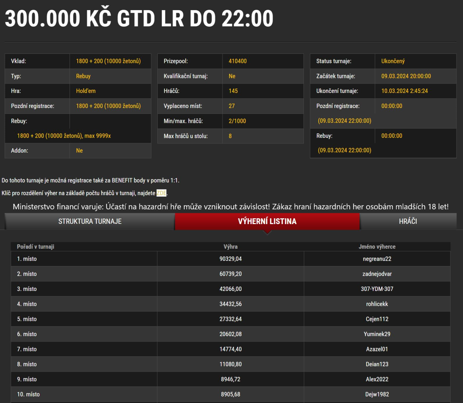Click the Vklad label
Image resolution: width=463 pixels, height=403 pixels.
[18, 61]
